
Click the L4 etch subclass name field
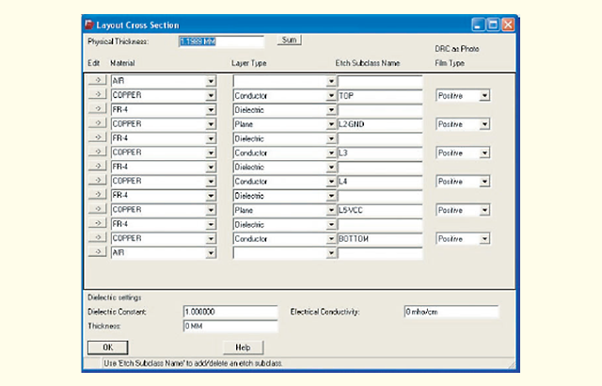coord(380,182)
